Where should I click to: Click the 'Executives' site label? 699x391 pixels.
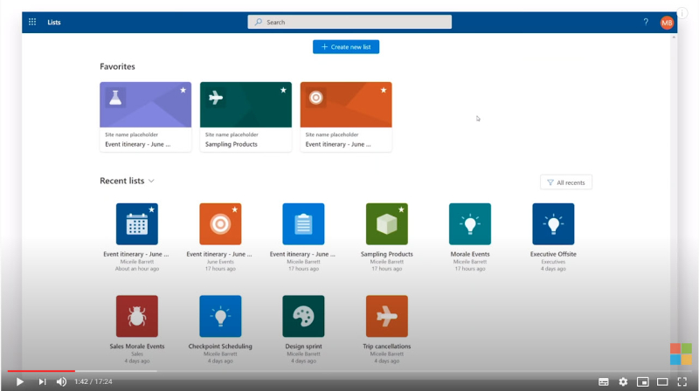553,262
